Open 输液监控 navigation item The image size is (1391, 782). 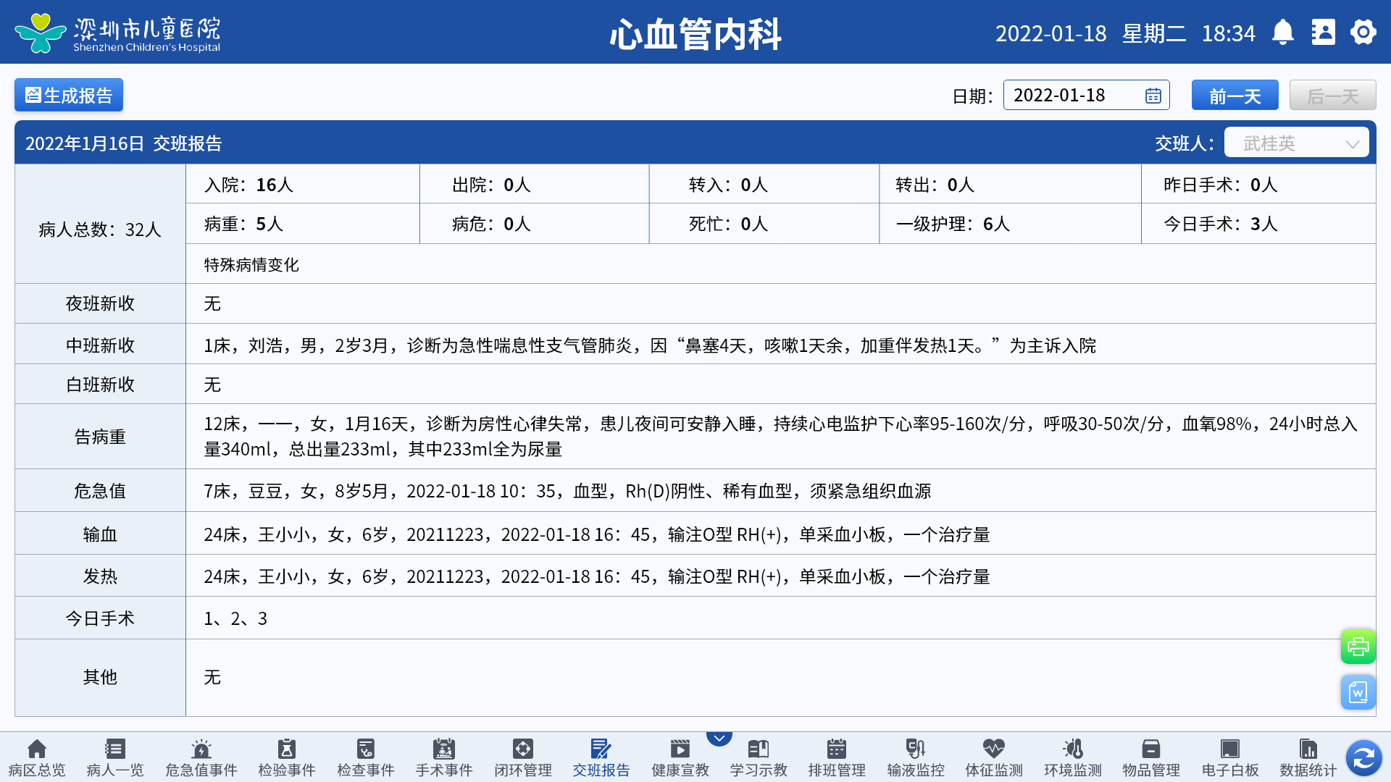(916, 757)
